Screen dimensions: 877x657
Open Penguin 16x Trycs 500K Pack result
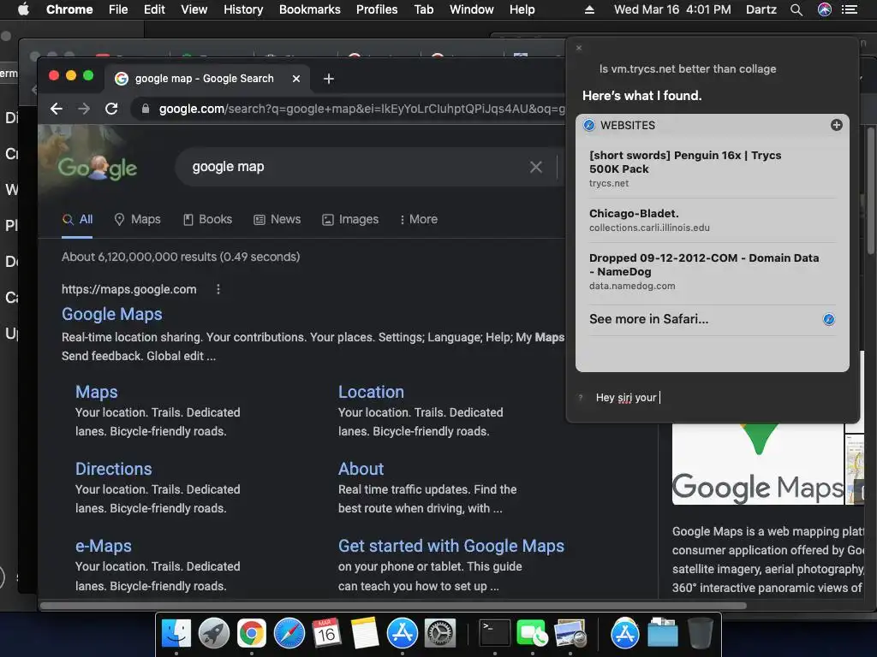(712, 169)
